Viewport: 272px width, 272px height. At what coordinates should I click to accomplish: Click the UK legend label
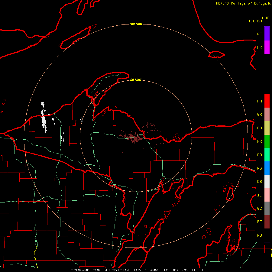(259, 47)
